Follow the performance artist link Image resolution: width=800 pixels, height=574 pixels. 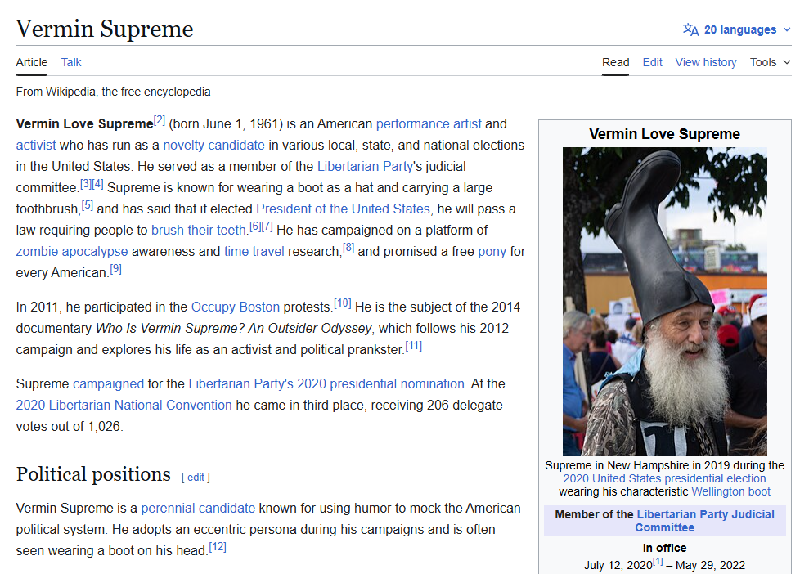pyautogui.click(x=429, y=124)
